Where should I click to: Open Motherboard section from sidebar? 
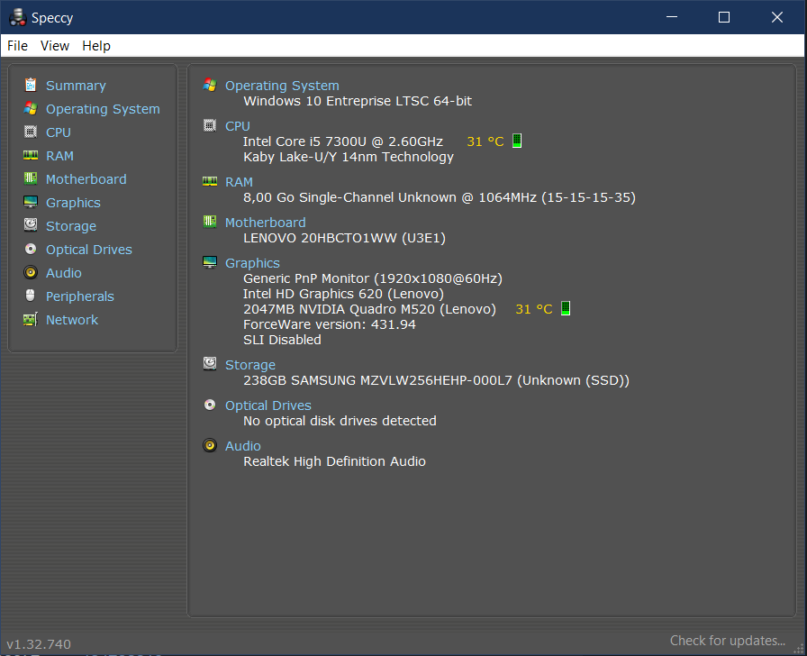(86, 179)
